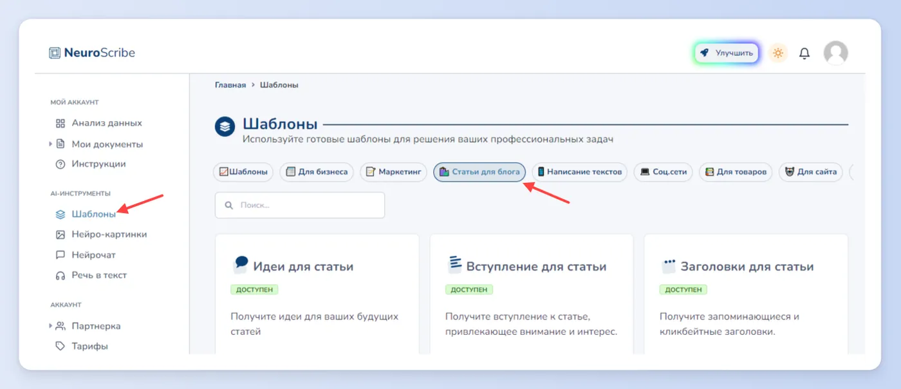
Task: Open Инструкции in sidebar
Action: point(98,164)
